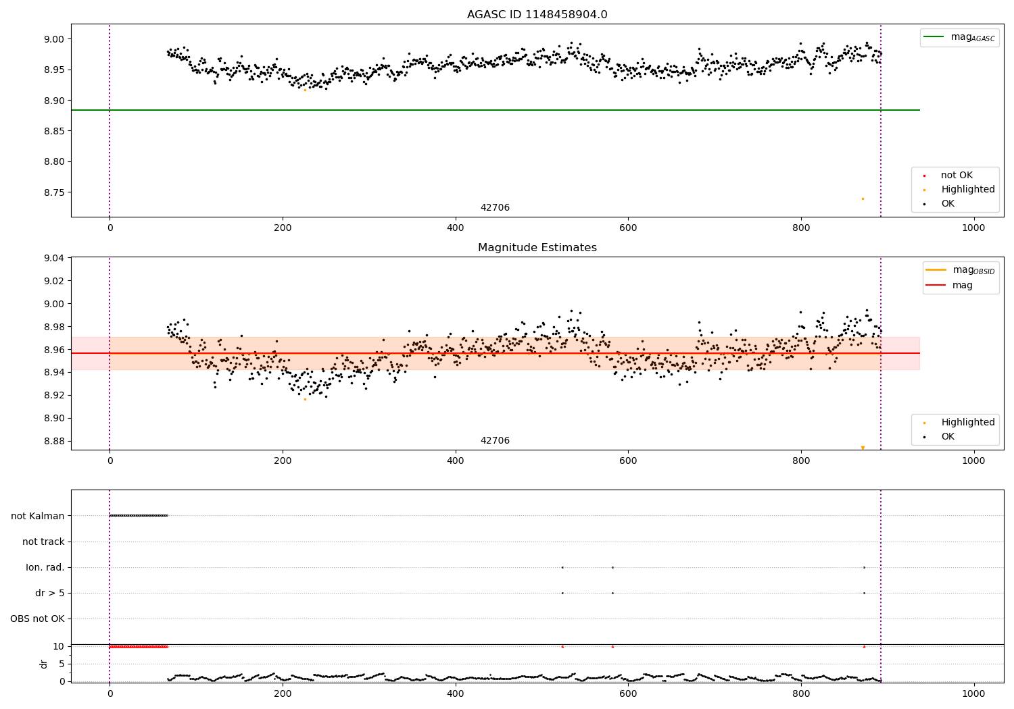Click the first isolated red triangle near x=525
1014x709 pixels.
[x=562, y=646]
